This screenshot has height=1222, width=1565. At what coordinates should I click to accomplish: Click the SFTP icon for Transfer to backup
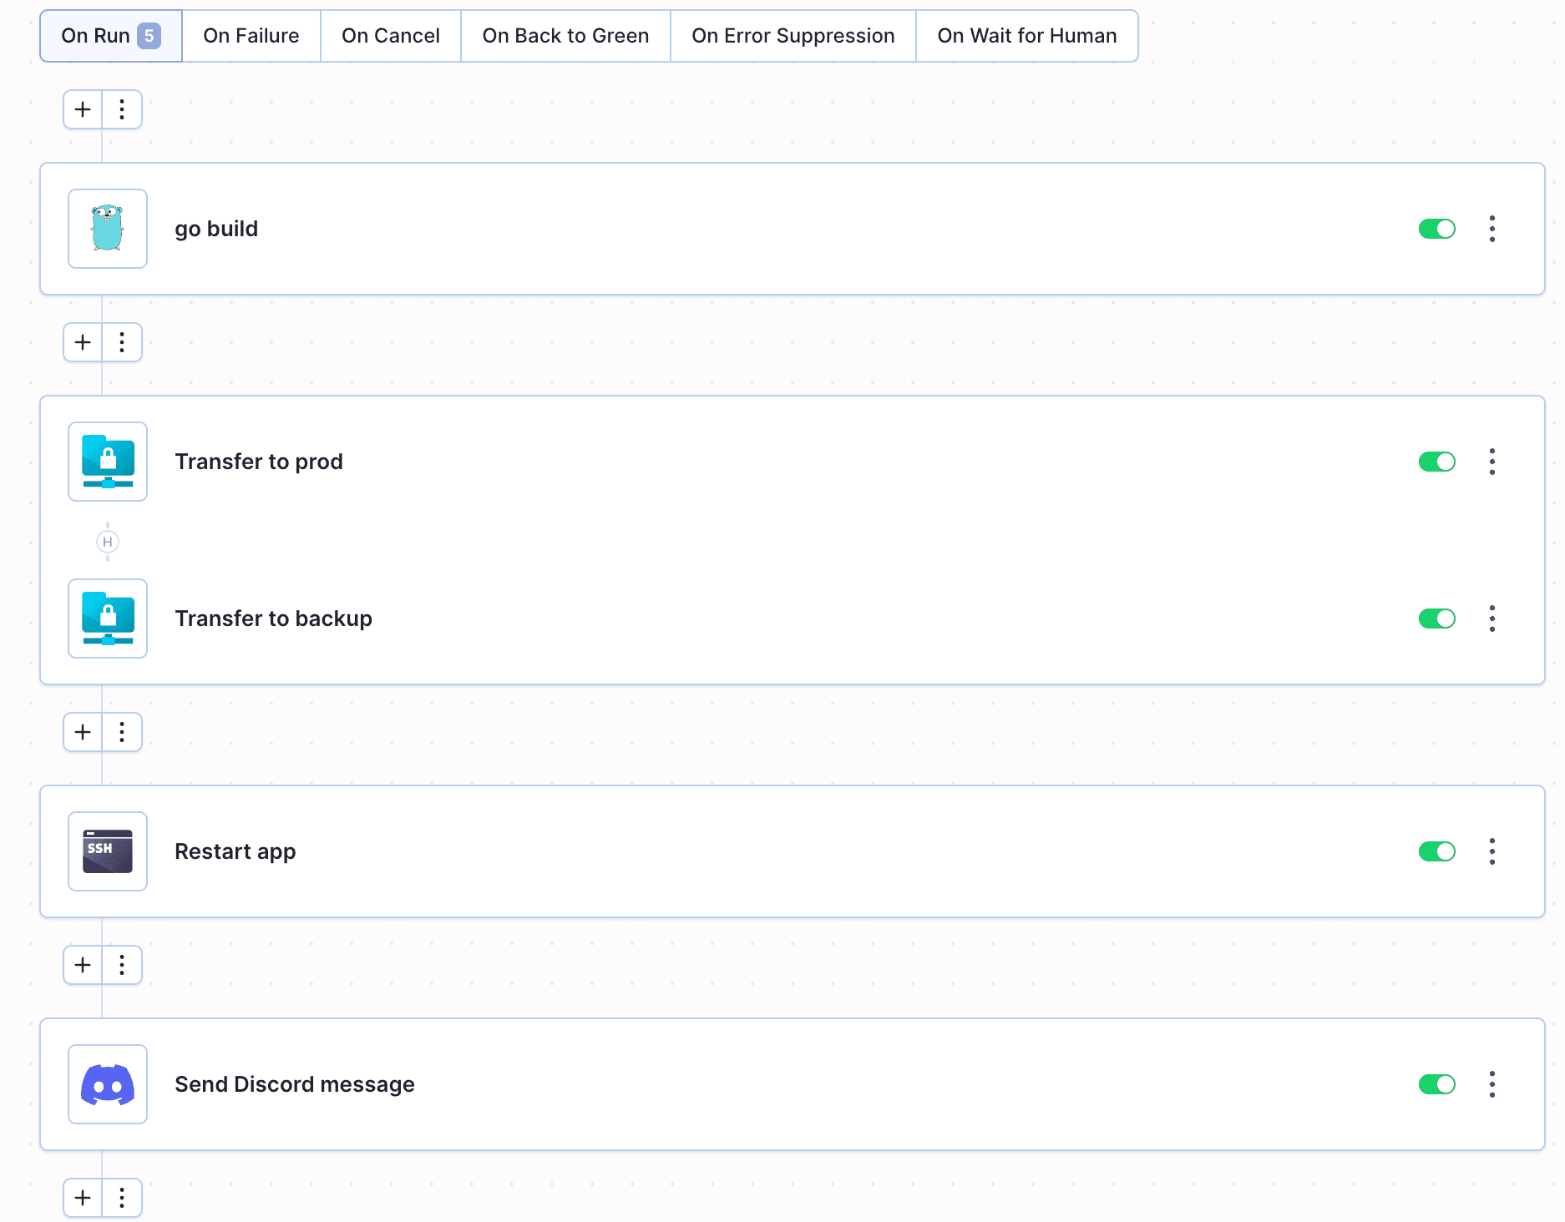coord(107,619)
